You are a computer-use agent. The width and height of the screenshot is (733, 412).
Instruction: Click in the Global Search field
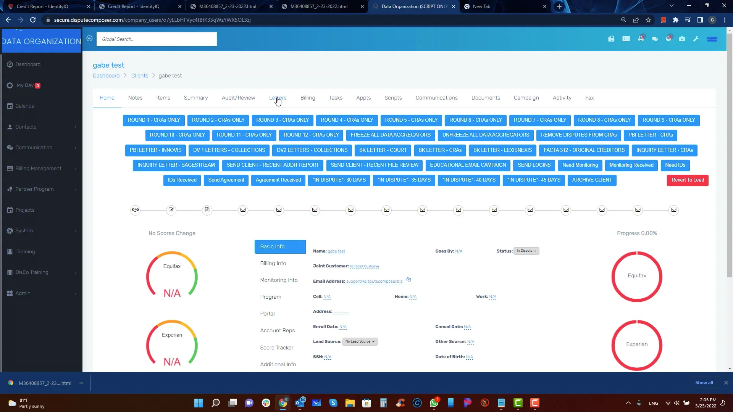pyautogui.click(x=157, y=39)
